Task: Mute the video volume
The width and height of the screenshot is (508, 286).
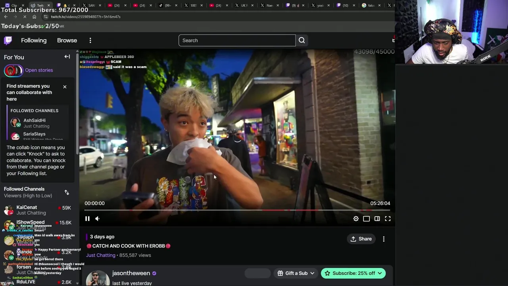Action: [x=97, y=218]
